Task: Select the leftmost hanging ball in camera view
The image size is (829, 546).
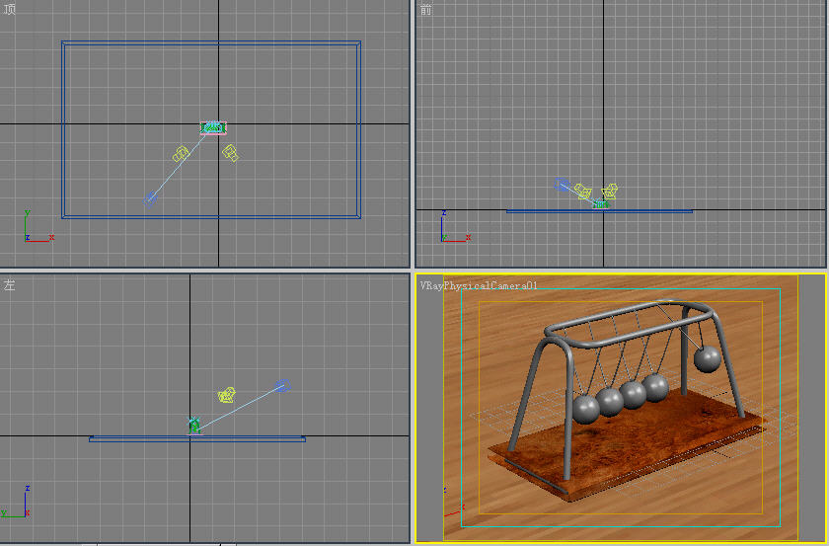Action: 586,409
